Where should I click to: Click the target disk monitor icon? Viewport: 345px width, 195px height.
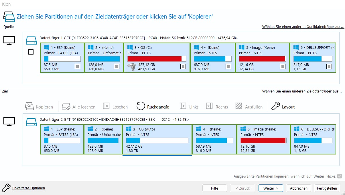[9, 121]
